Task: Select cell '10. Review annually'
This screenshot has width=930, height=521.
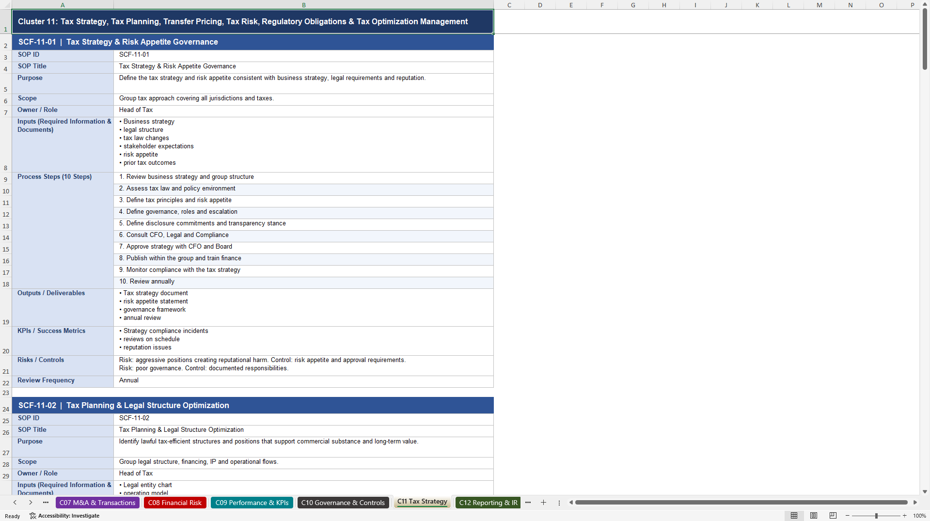Action: pyautogui.click(x=303, y=282)
